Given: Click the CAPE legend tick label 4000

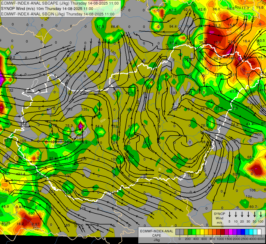Looking at the screenshot, I should point(253,239).
